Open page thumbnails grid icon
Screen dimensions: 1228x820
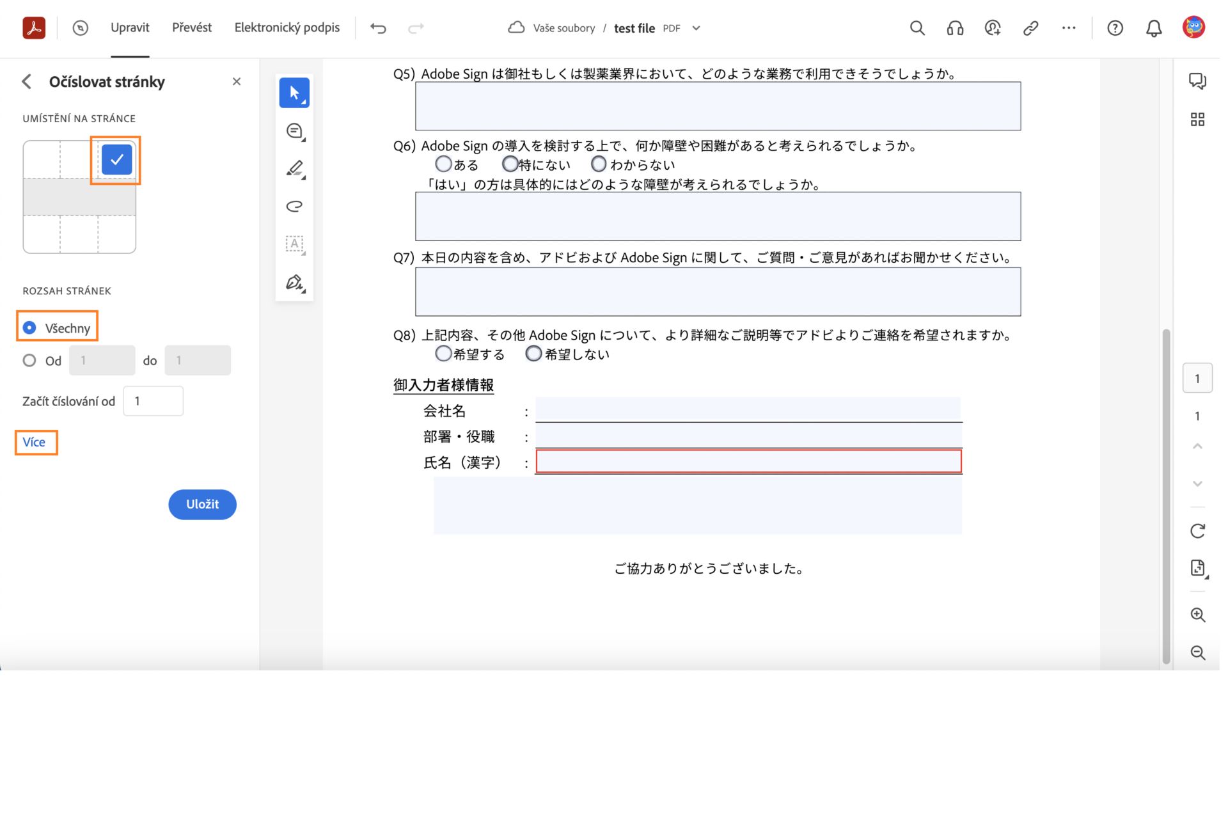click(x=1198, y=120)
